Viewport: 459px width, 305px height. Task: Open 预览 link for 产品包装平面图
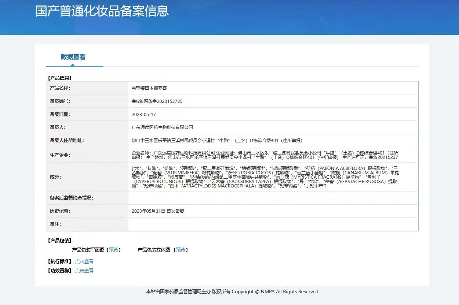(114, 250)
